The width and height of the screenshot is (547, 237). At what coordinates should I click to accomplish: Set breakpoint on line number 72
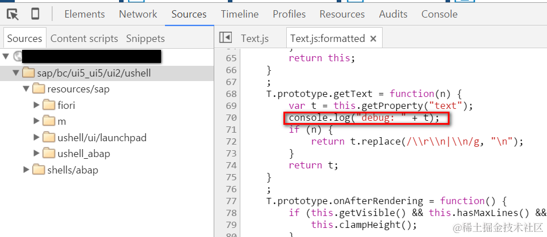[231, 141]
